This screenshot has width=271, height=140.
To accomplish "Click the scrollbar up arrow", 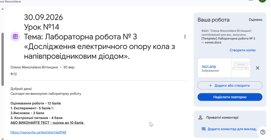I will pyautogui.click(x=2, y=9).
